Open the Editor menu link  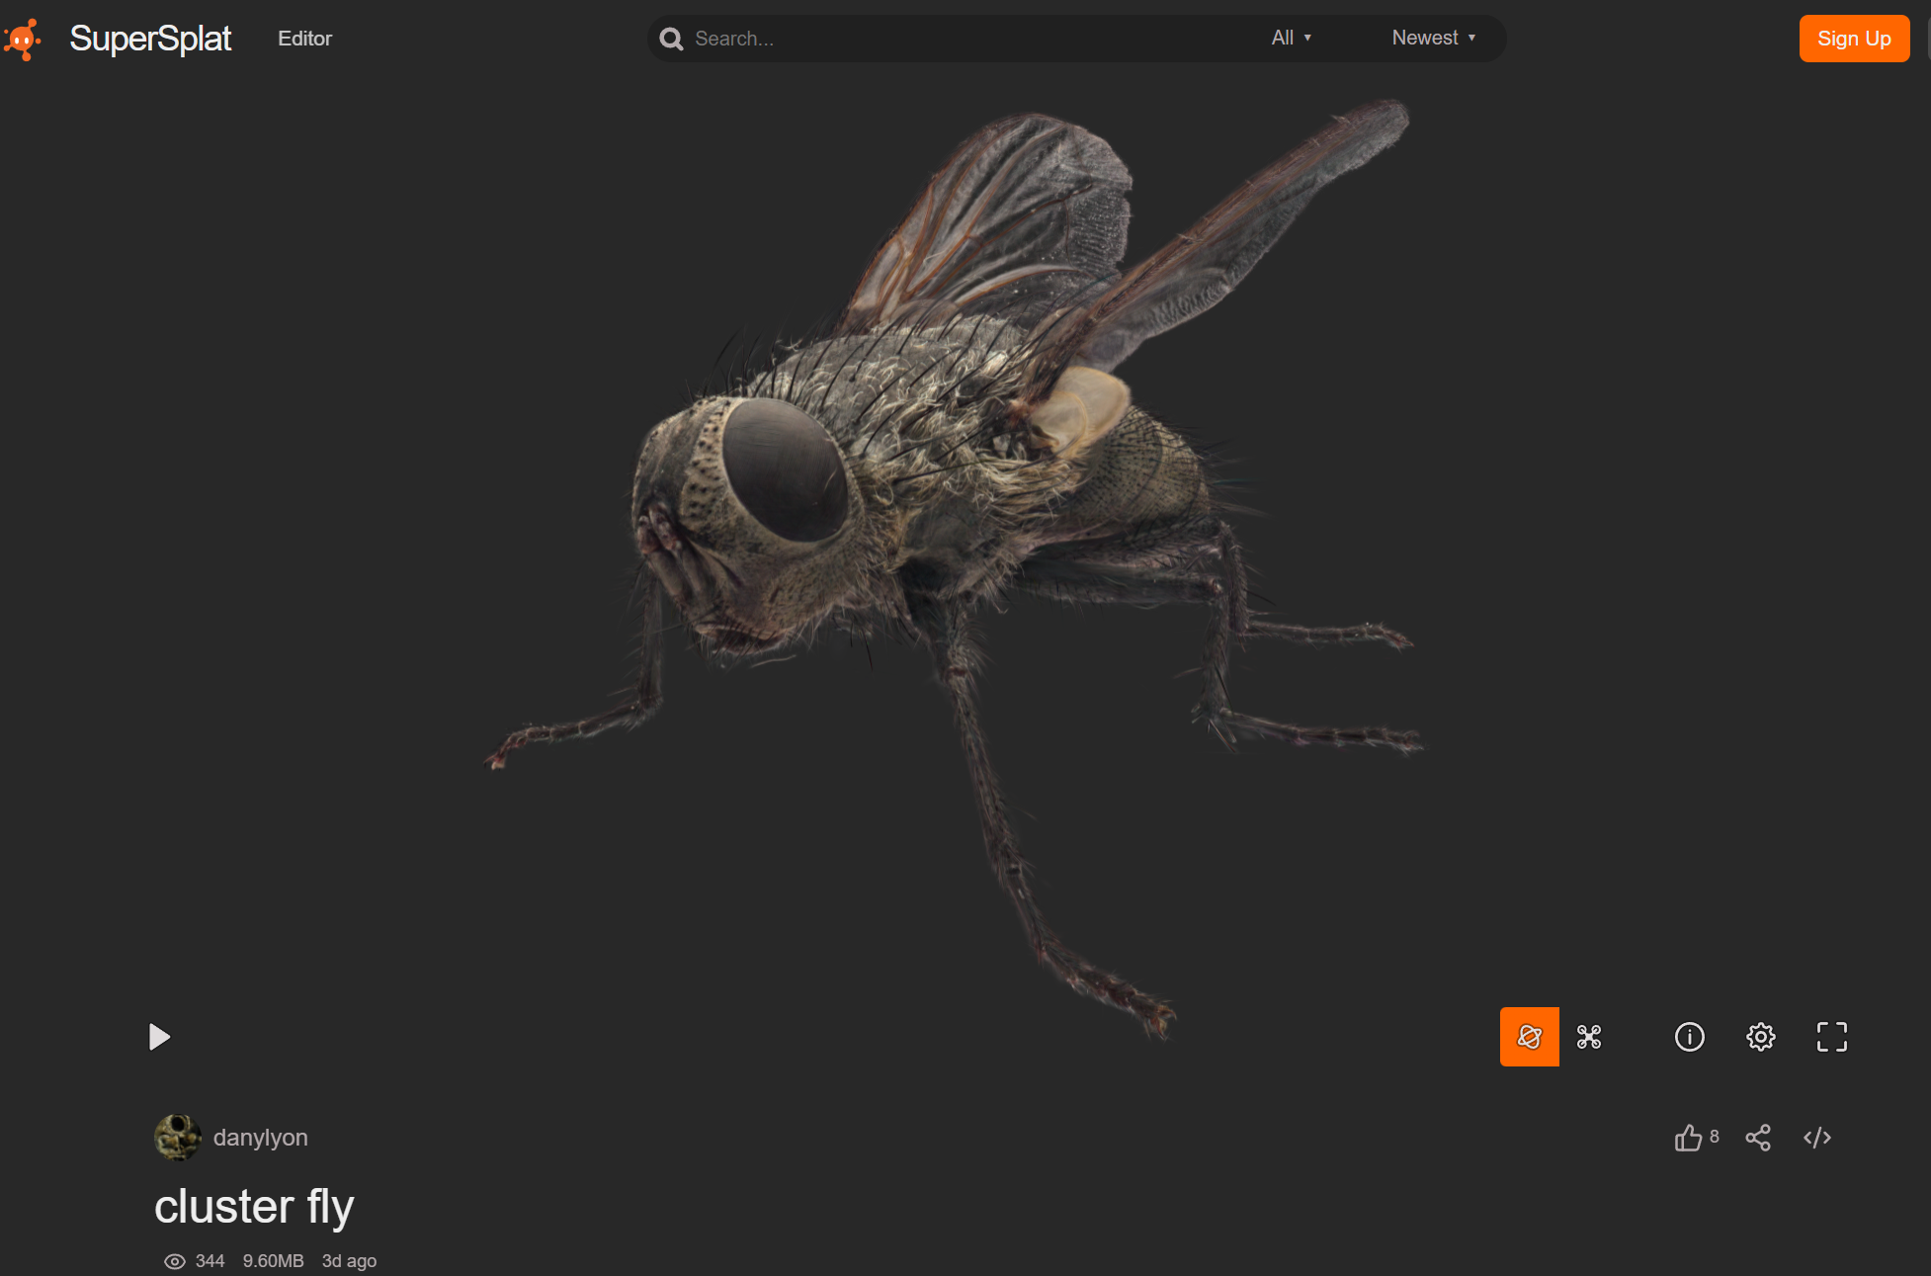click(304, 39)
